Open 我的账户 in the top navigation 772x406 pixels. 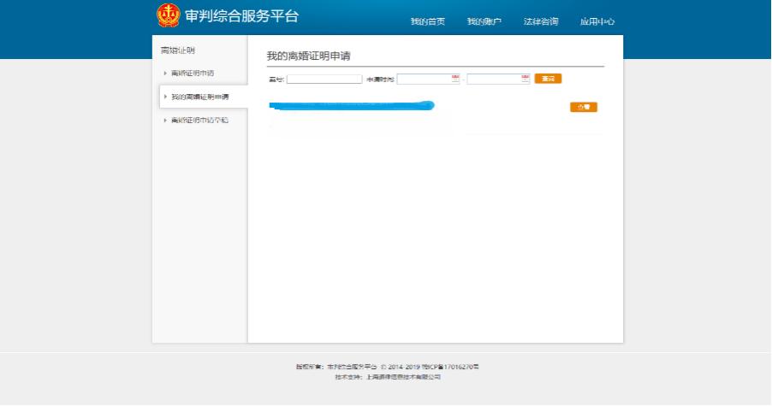[x=484, y=21]
